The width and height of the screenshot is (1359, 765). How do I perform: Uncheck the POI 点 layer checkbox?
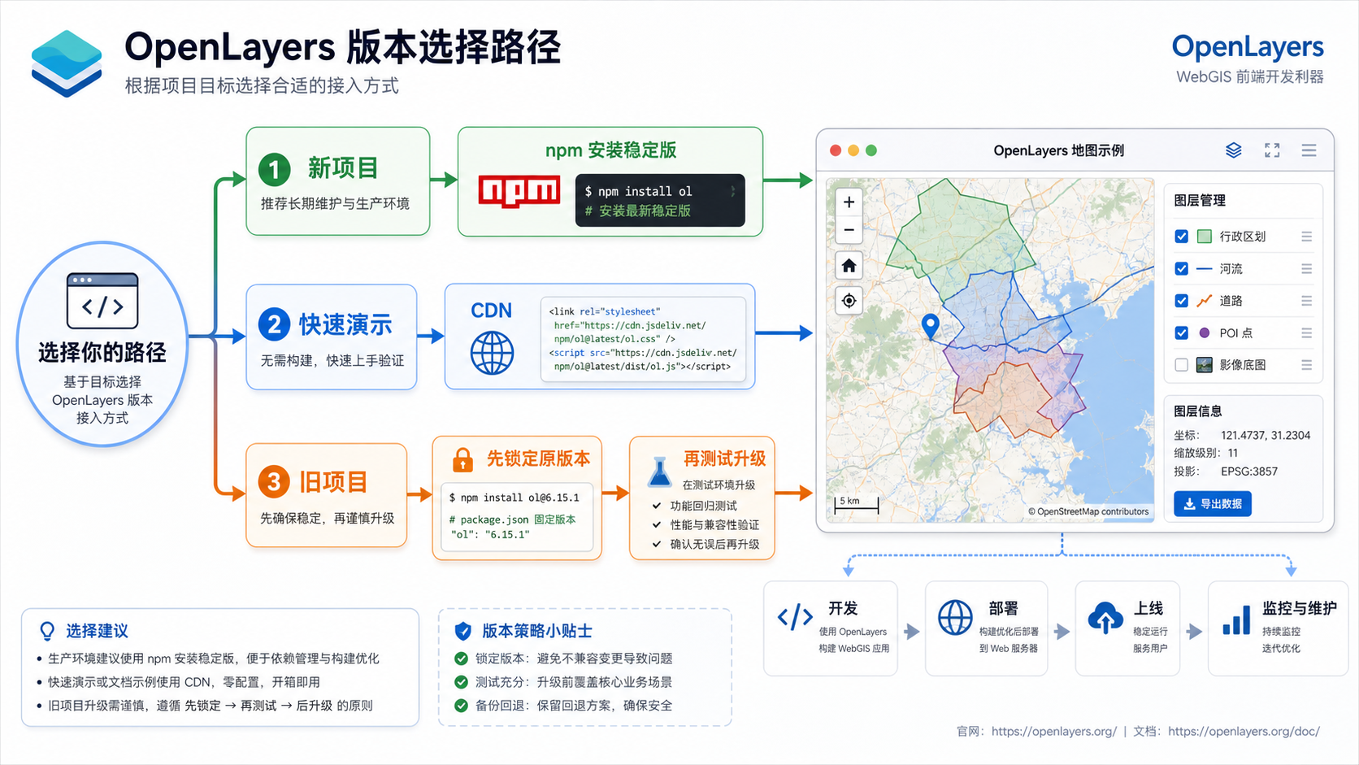click(1182, 333)
